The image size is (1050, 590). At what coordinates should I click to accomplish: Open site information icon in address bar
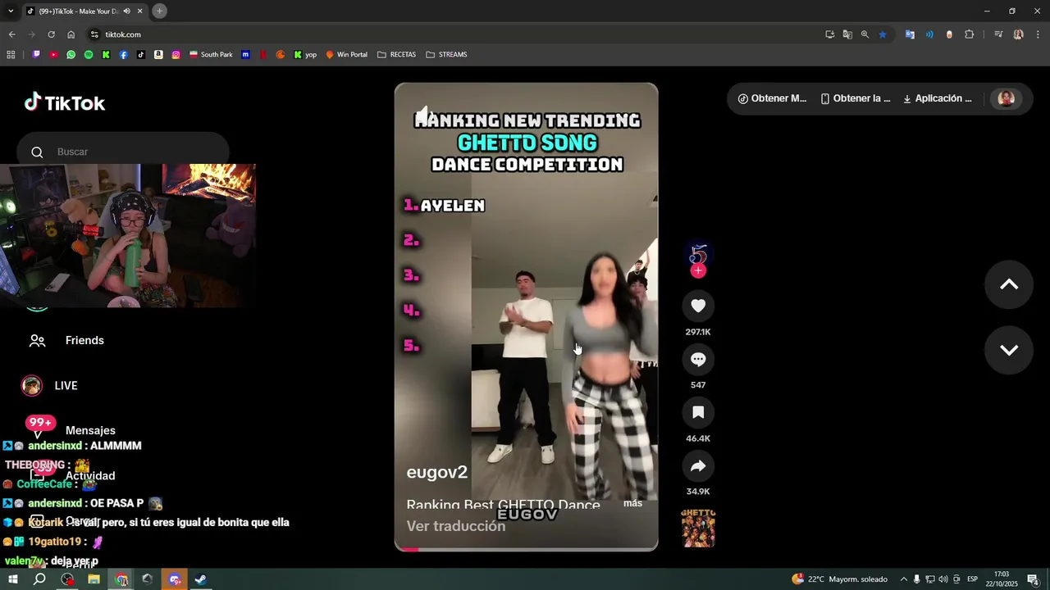[94, 34]
